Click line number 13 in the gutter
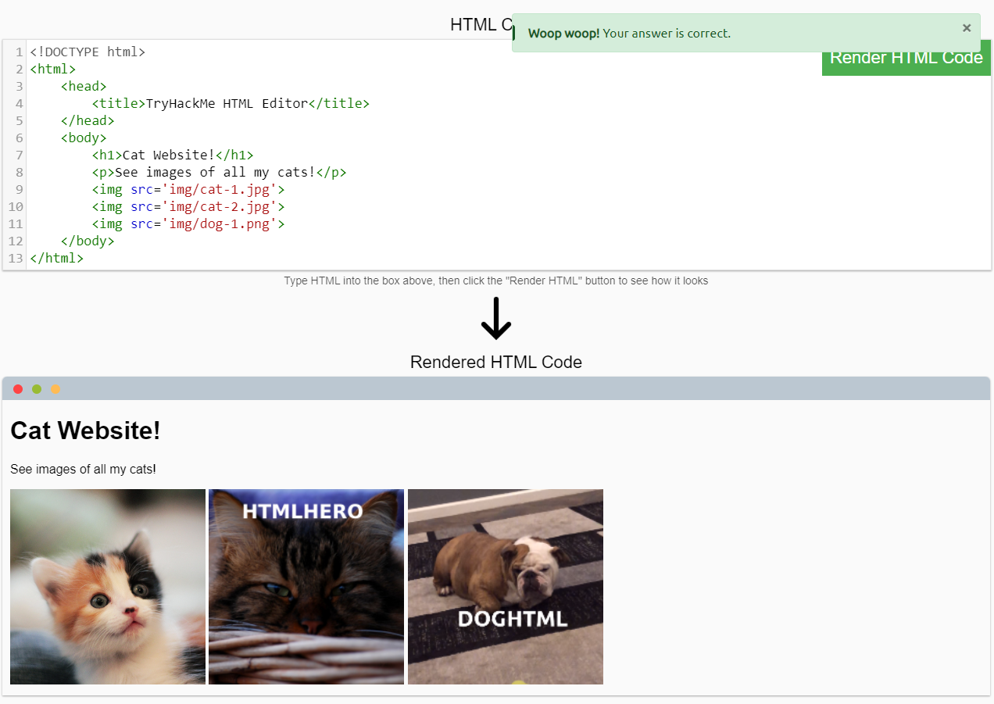Image resolution: width=994 pixels, height=704 pixels. 16,259
